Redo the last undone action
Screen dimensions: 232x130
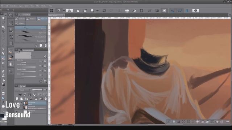(x=111, y=10)
